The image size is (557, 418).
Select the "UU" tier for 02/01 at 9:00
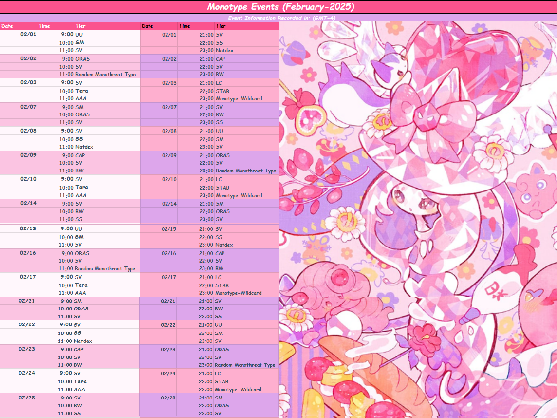click(79, 35)
